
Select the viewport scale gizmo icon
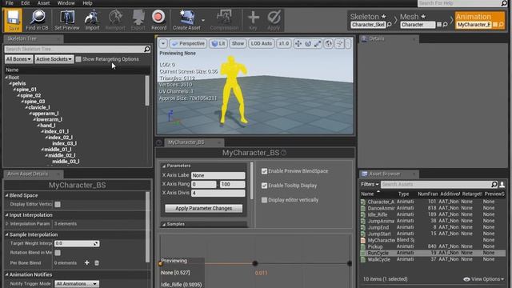(x=318, y=43)
